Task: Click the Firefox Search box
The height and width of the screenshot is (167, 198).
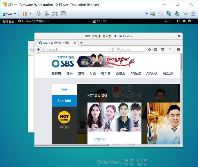Action: [x=131, y=49]
